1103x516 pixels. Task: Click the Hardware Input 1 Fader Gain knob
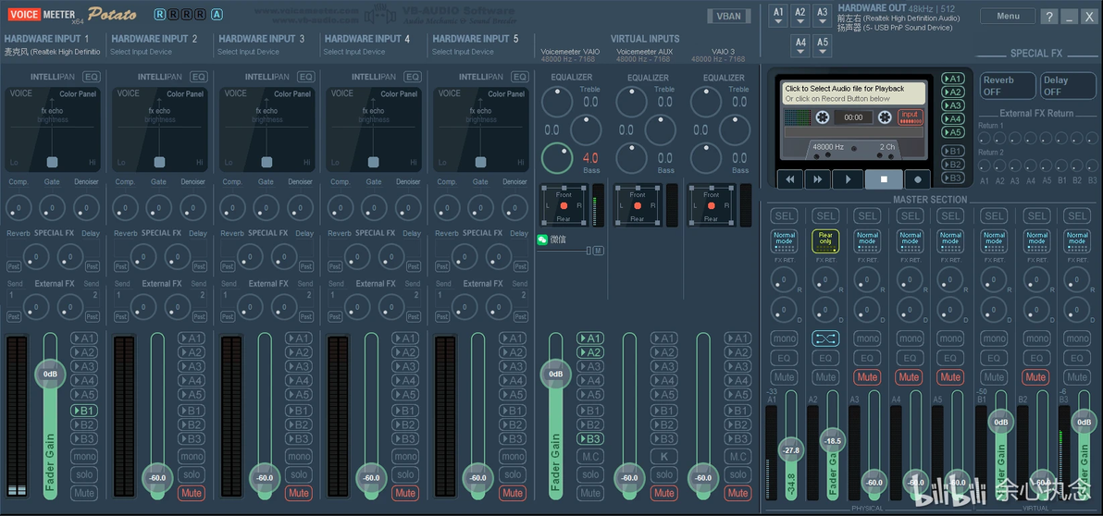click(50, 374)
